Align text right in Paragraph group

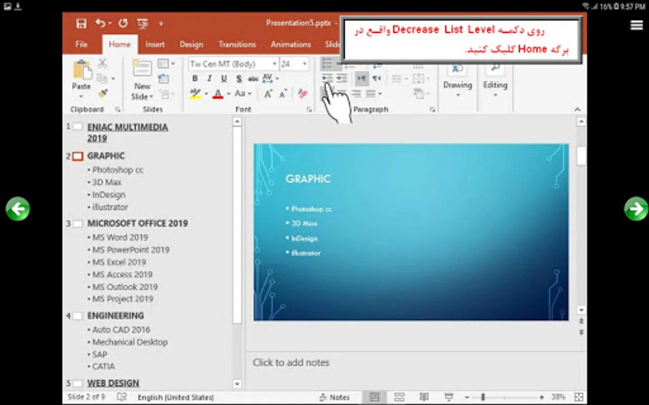(356, 94)
